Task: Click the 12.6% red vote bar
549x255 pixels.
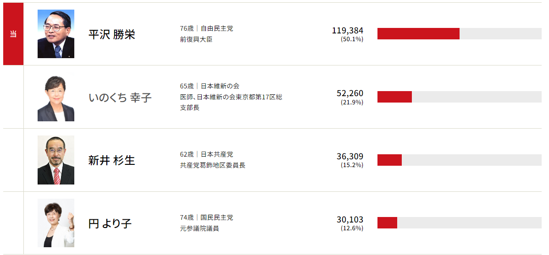Action: [387, 223]
